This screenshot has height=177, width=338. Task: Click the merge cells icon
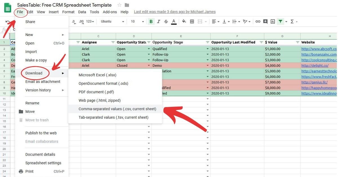[200, 21]
